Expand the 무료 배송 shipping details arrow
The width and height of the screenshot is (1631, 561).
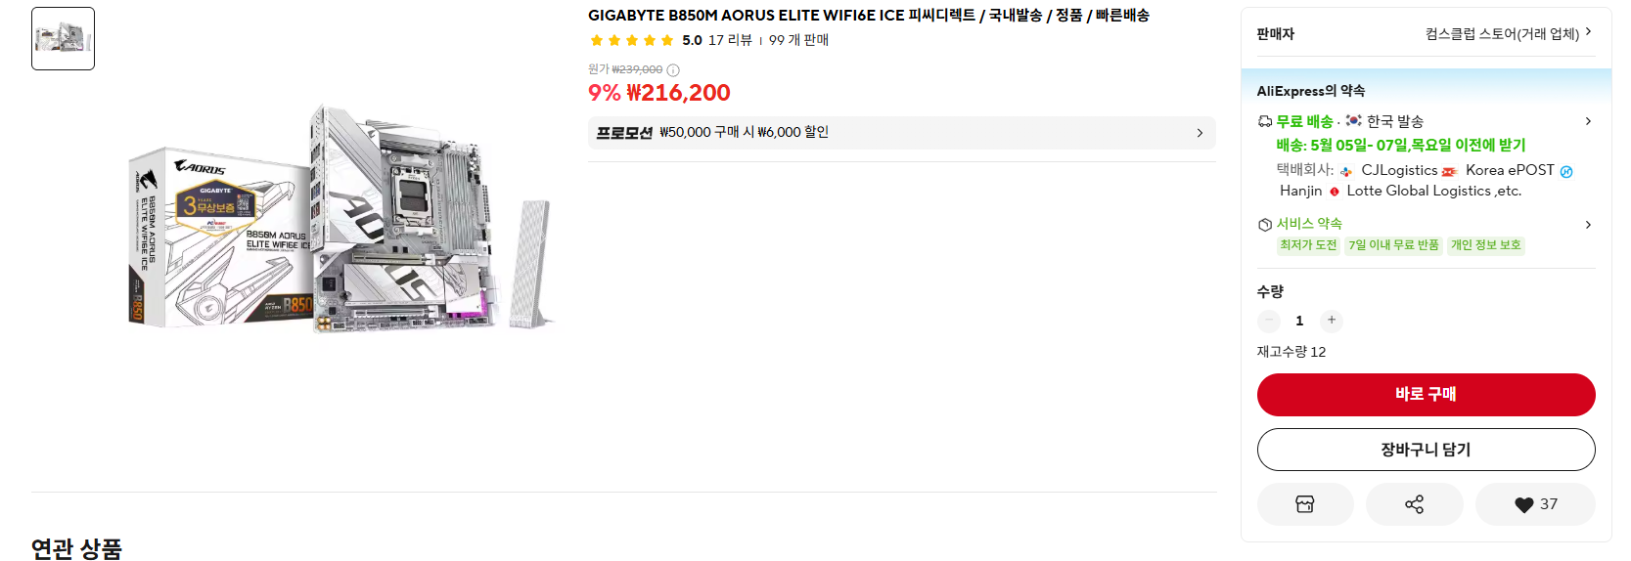coord(1588,121)
